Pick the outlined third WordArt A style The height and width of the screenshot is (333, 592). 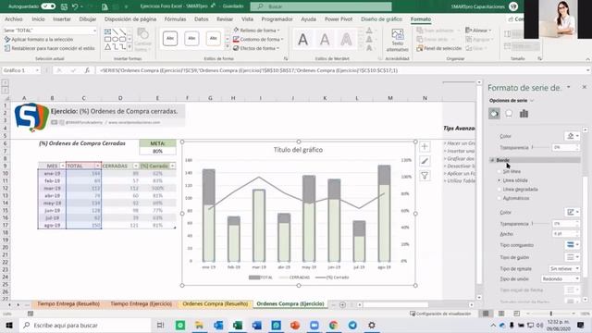(346, 39)
